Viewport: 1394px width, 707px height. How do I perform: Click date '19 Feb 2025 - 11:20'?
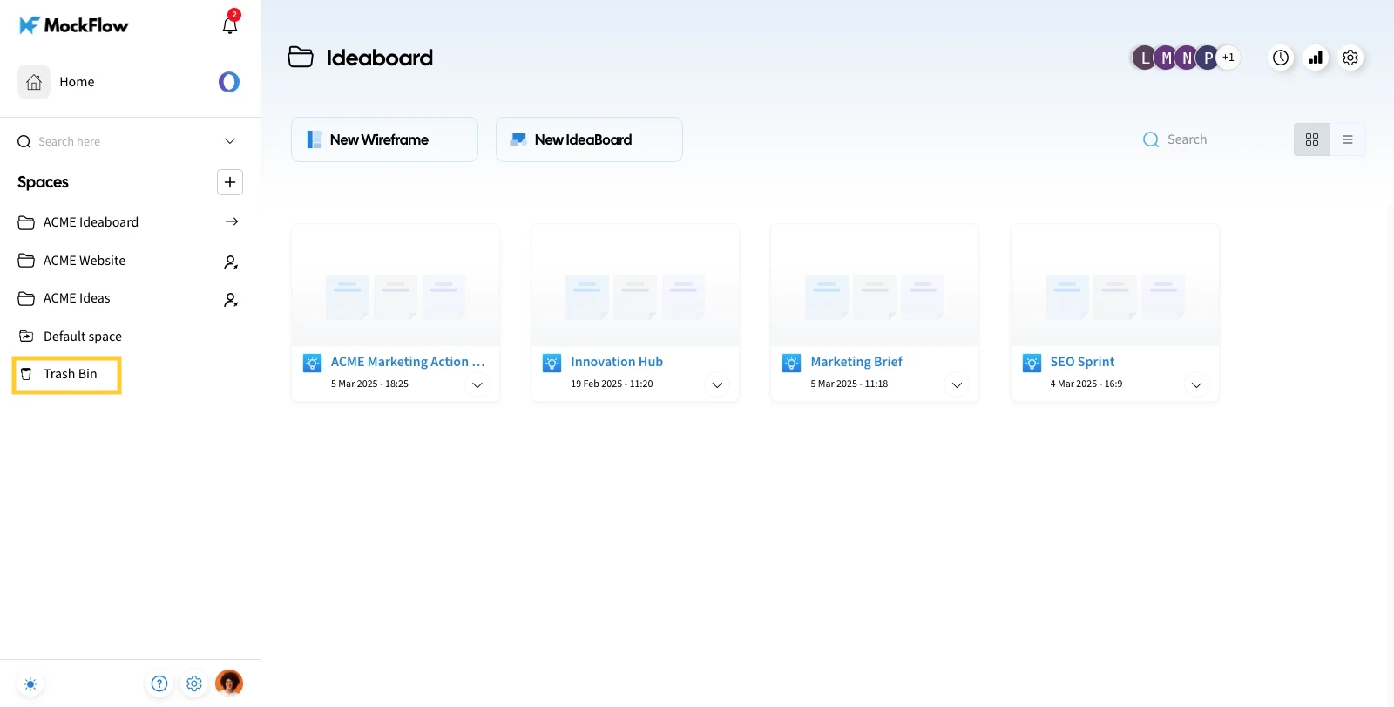coord(612,384)
